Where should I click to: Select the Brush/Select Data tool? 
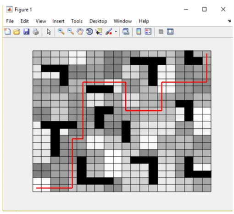[109, 32]
